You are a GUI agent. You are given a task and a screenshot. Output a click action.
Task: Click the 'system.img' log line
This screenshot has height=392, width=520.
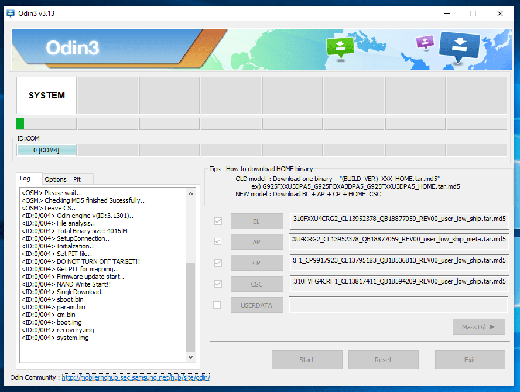coord(55,338)
